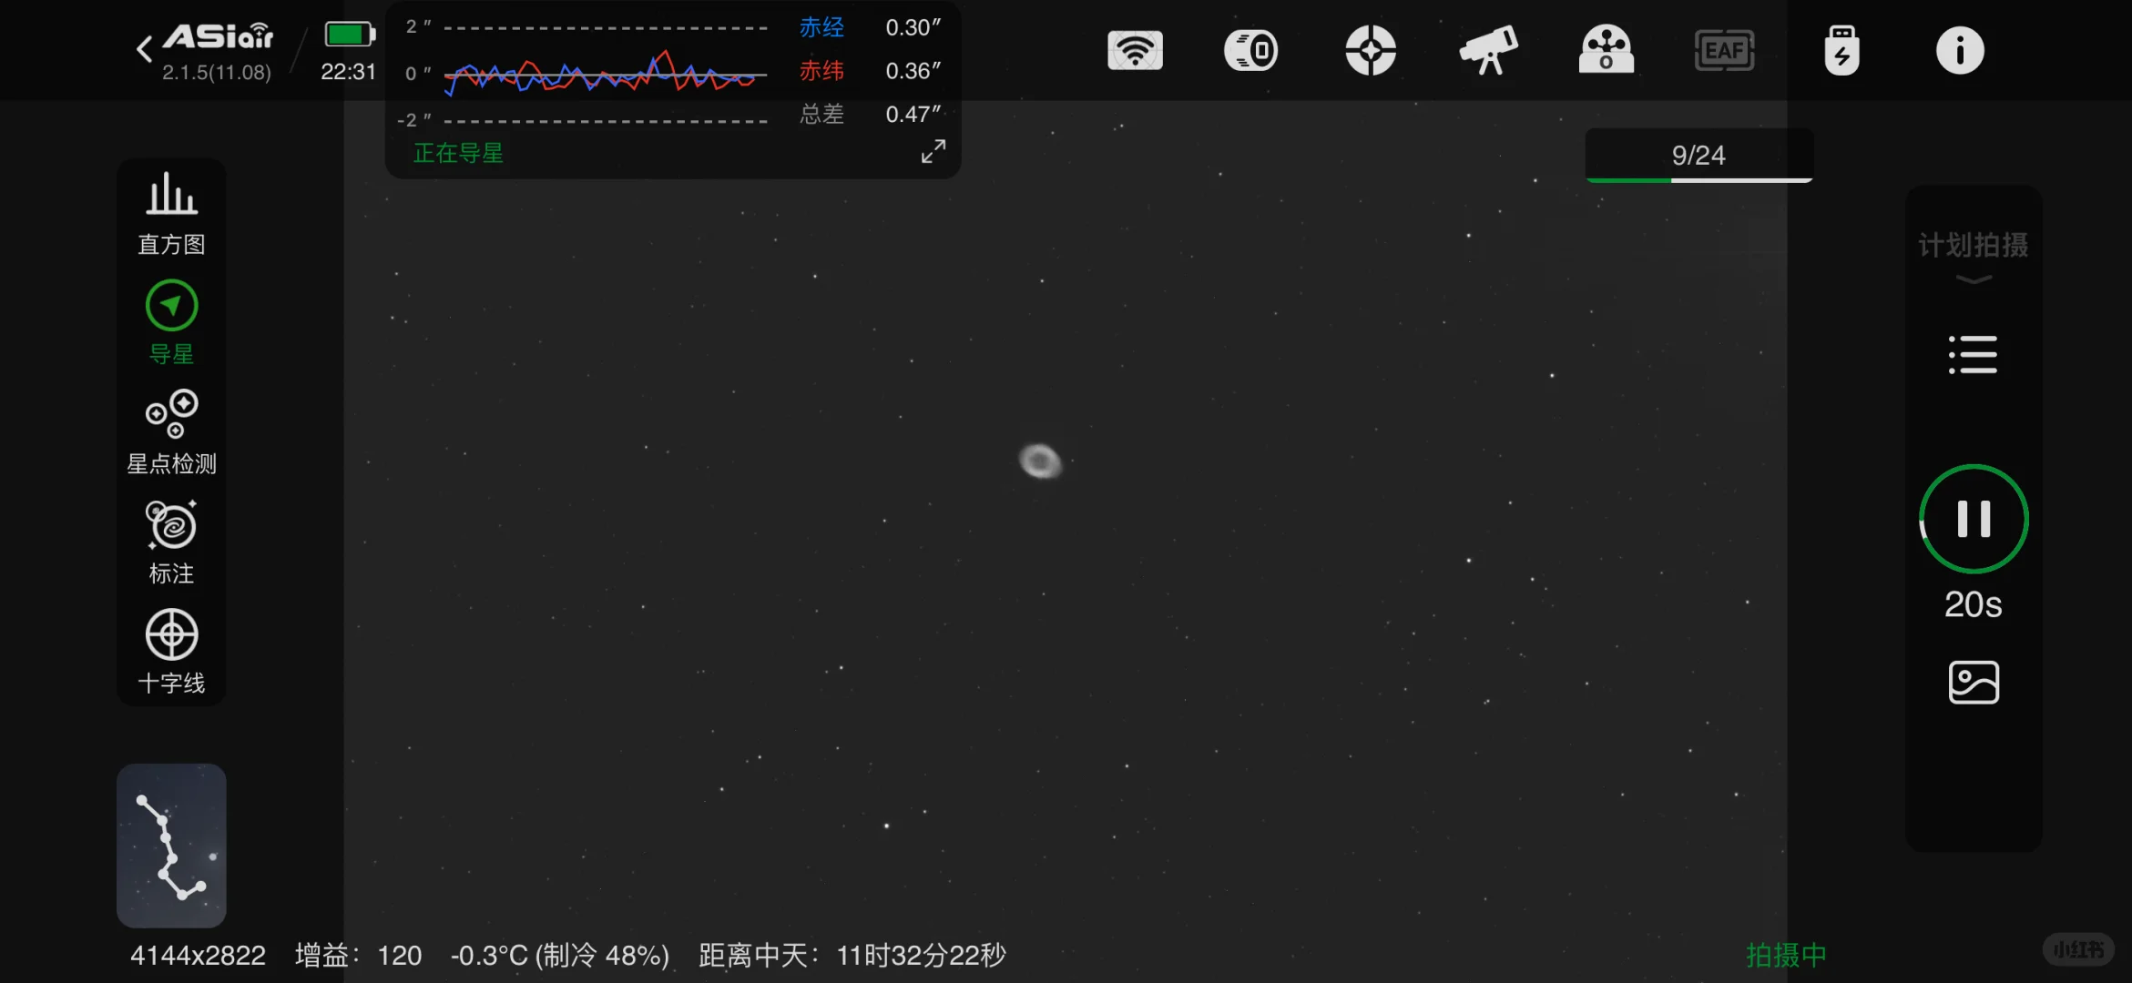
Task: Open the USB storage power icon
Action: pyautogui.click(x=1841, y=50)
